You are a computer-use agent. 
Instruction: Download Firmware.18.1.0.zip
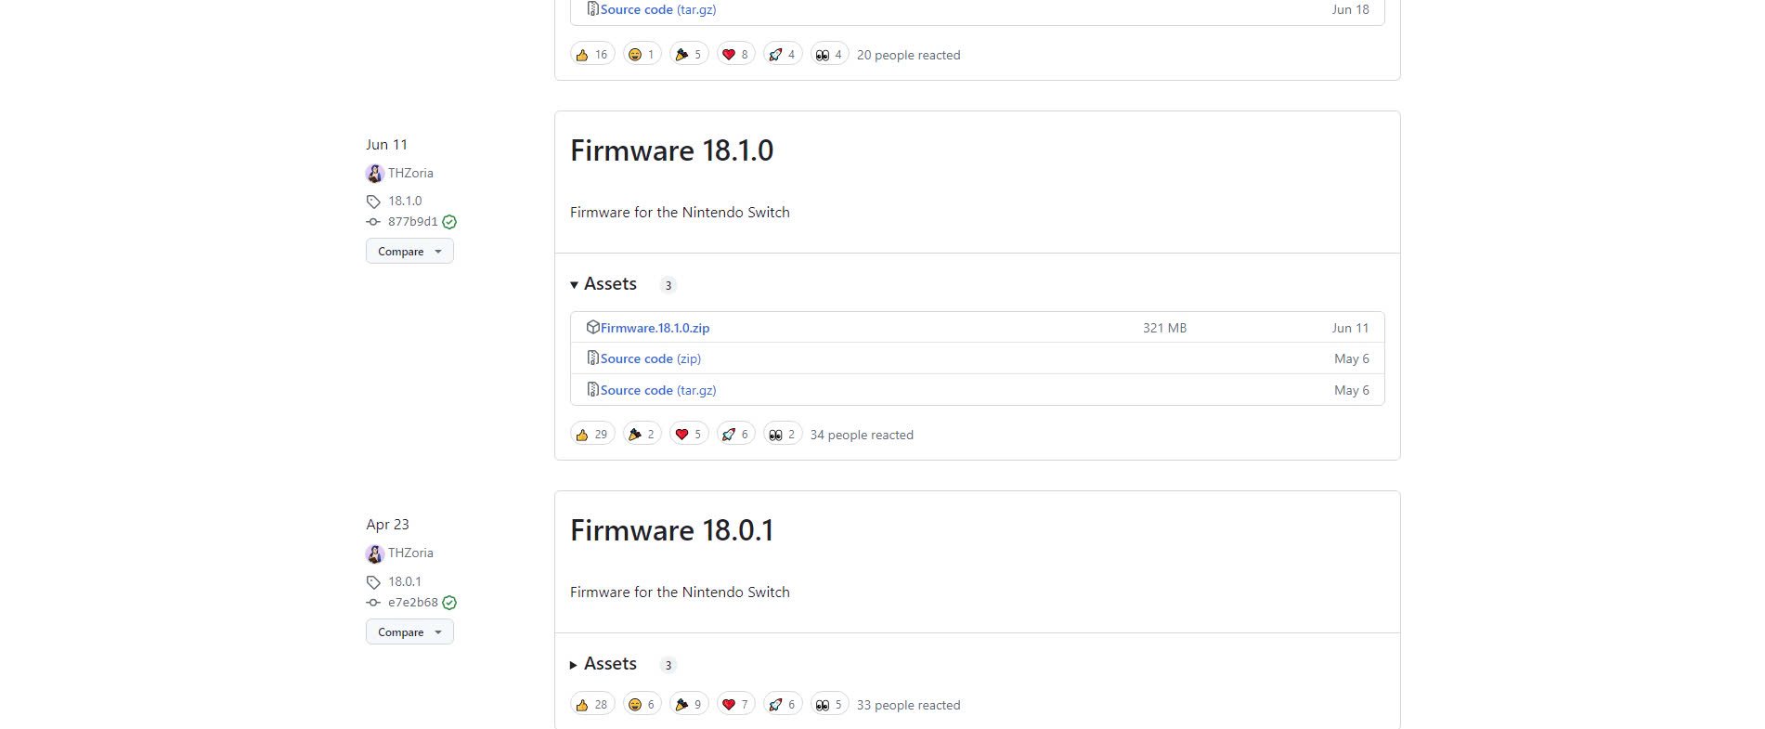[x=655, y=328]
